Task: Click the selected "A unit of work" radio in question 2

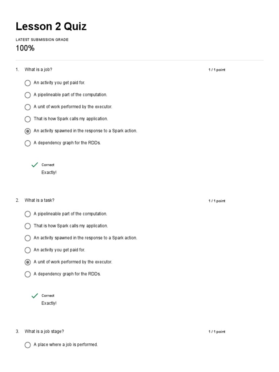Action: (x=28, y=262)
